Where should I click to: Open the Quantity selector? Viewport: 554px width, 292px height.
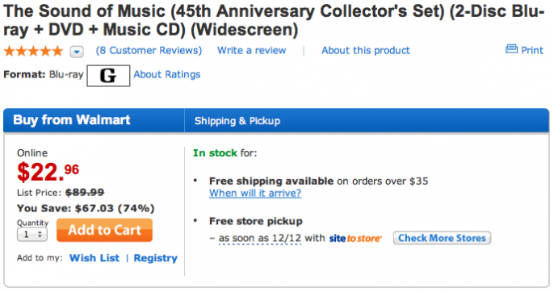32,235
